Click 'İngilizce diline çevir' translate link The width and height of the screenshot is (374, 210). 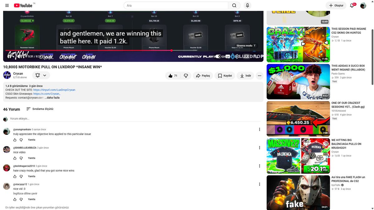point(25,194)
